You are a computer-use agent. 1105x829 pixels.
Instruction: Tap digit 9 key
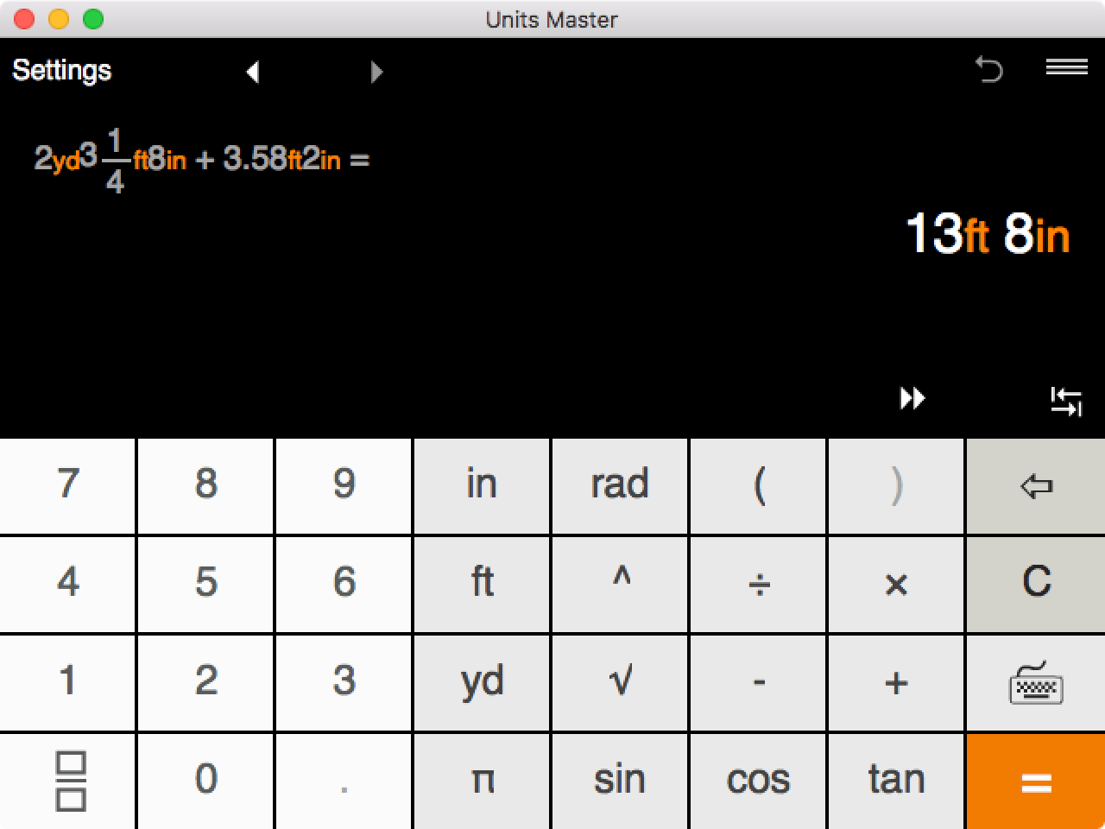(344, 486)
